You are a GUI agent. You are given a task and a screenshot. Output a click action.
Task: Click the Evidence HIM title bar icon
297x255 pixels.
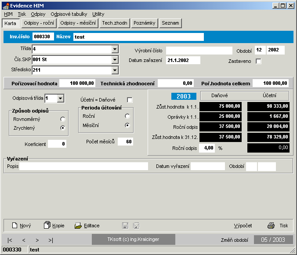click(x=6, y=6)
